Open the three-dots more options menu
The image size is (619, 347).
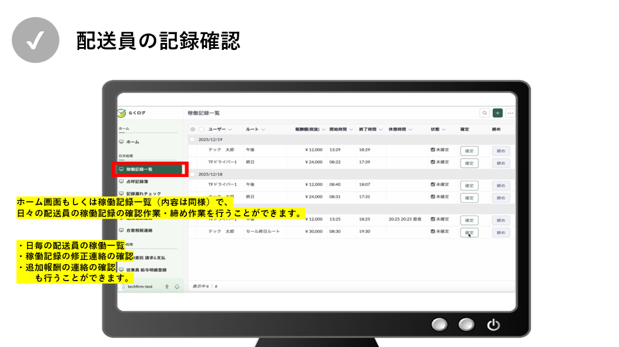pos(510,113)
